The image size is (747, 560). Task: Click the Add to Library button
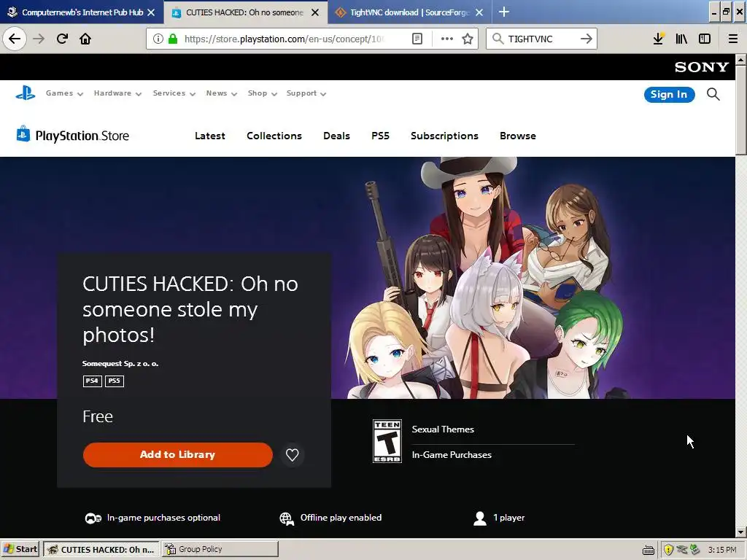click(x=178, y=455)
